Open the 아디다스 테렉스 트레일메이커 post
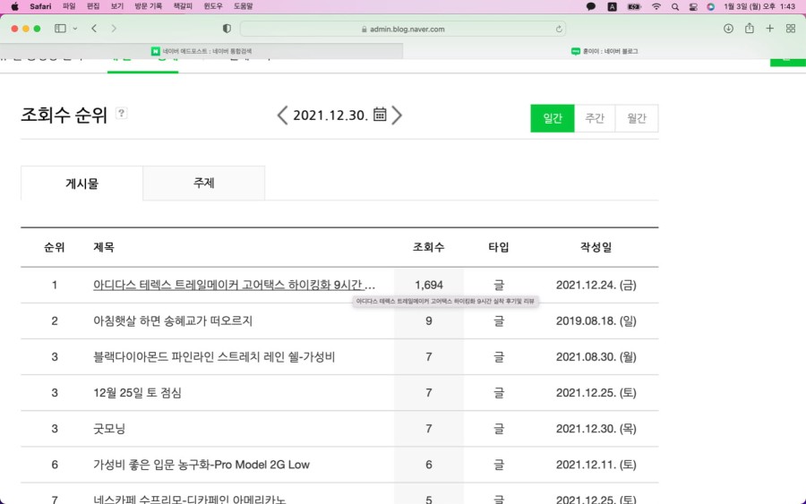 (234, 285)
